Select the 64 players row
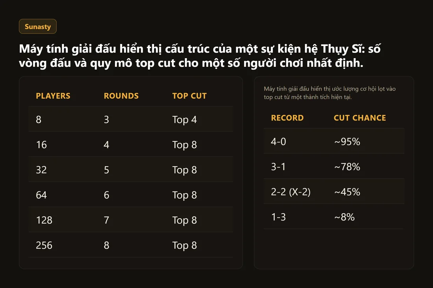The image size is (433, 288). point(131,194)
